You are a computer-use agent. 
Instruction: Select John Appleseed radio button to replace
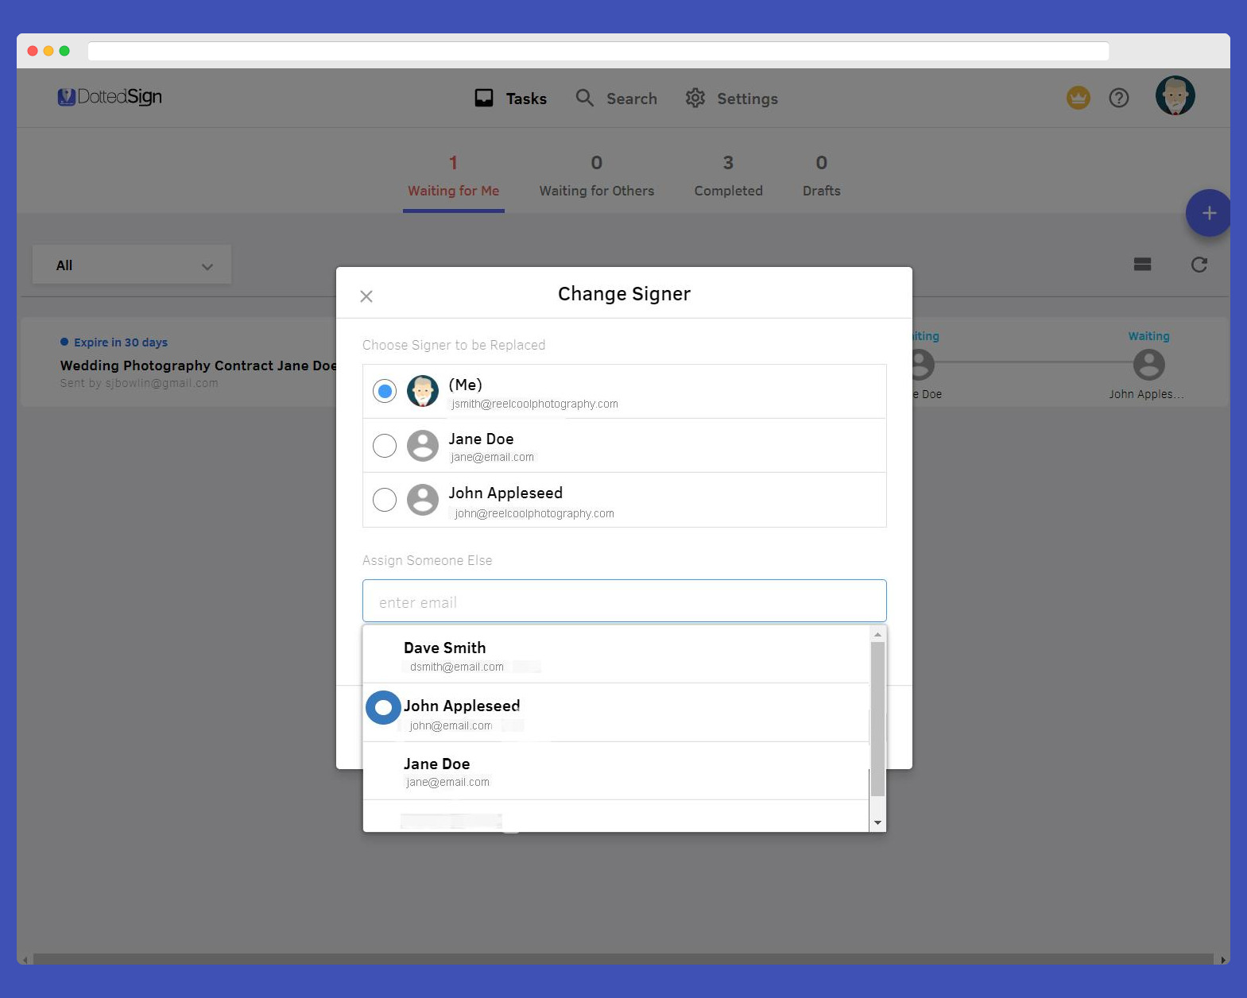click(385, 500)
